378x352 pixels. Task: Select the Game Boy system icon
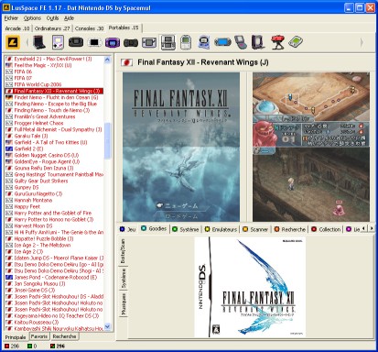point(58,42)
